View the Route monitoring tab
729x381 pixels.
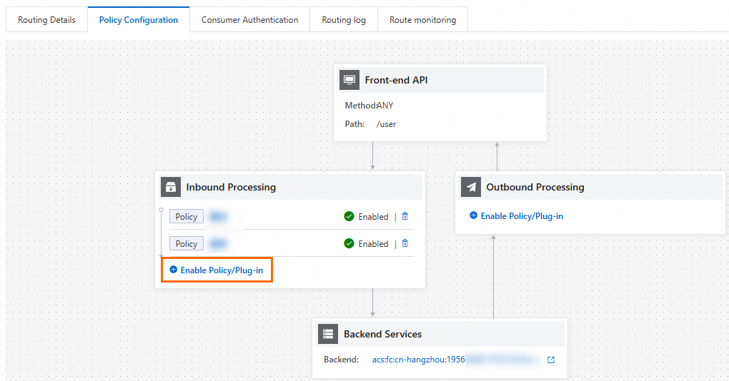[422, 20]
